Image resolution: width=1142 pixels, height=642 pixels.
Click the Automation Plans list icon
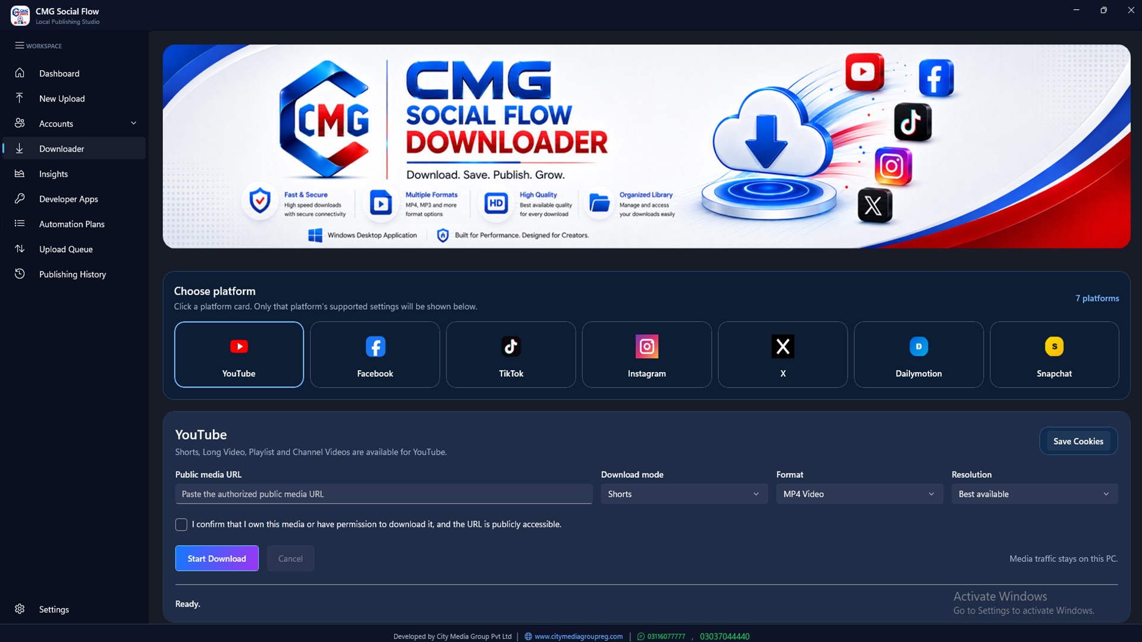20,224
